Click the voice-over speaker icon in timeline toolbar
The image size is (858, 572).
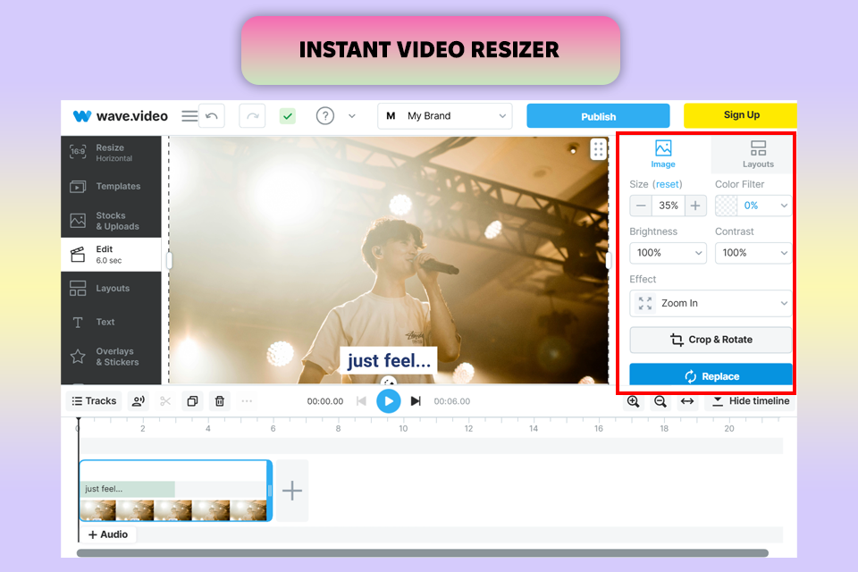click(x=139, y=401)
